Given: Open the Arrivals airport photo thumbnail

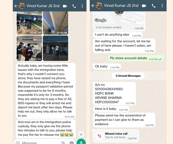Looking at the screenshot, I should (x=29, y=23).
